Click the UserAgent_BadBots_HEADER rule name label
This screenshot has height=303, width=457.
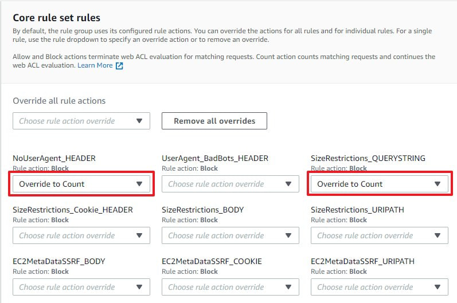pos(215,158)
